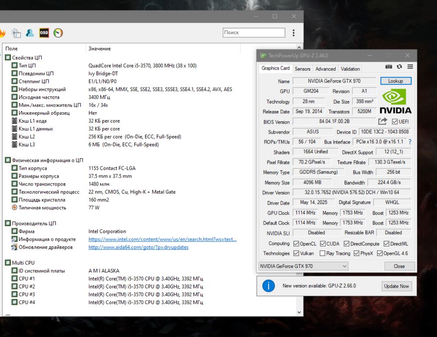
Task: Select the Технологический процесс row
Action: 121,192
